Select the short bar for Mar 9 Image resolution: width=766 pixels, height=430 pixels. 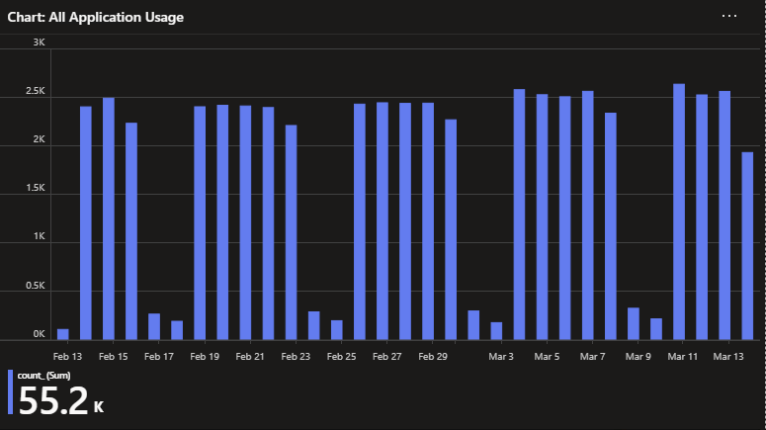pyautogui.click(x=634, y=323)
